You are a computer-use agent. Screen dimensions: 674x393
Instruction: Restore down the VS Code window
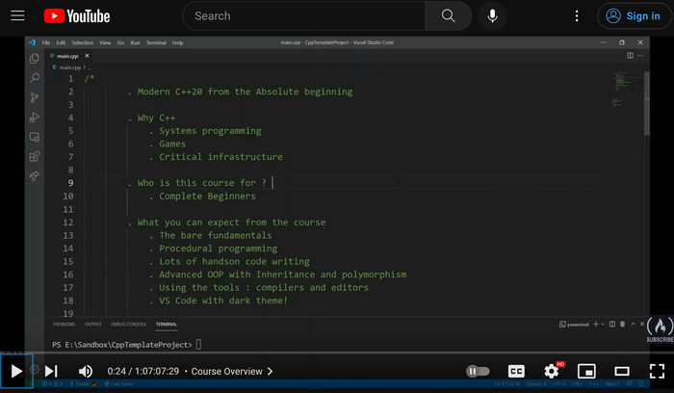tap(622, 42)
